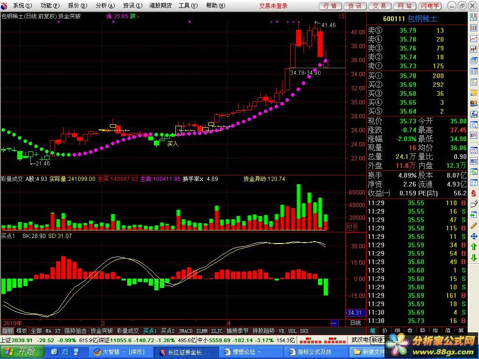
Task: Click the 开始 Start button
Action: (22, 352)
